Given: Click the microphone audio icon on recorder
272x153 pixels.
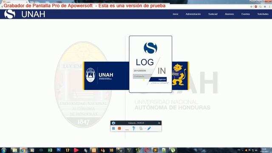Looking at the screenshot, I should click(x=134, y=128).
